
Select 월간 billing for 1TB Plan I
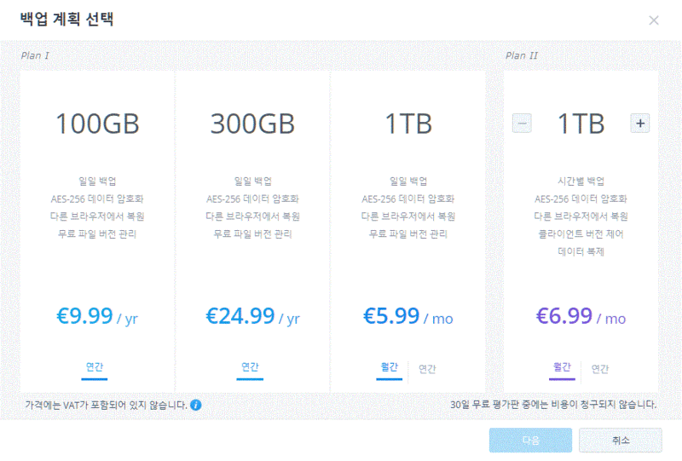pyautogui.click(x=390, y=368)
